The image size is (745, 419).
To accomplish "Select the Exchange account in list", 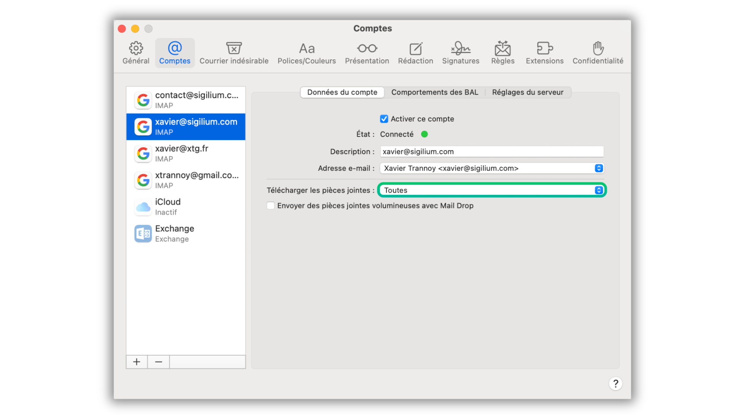I will pyautogui.click(x=185, y=234).
